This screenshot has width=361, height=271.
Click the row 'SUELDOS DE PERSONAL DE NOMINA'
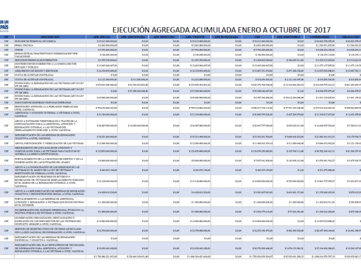[x=180, y=41]
